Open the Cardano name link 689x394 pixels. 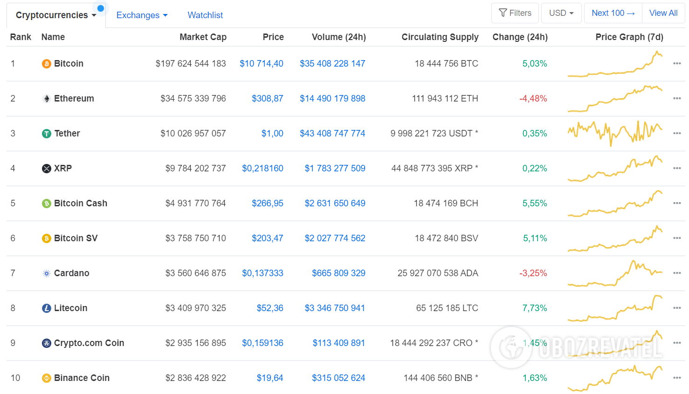[x=71, y=273]
